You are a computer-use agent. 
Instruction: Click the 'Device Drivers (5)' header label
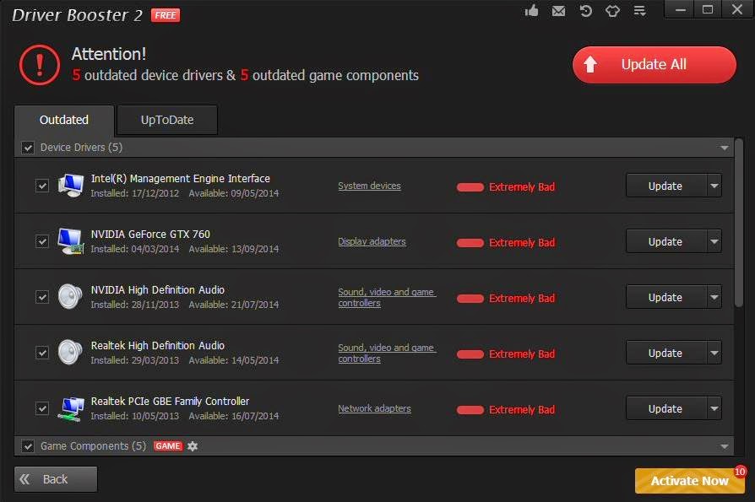[x=81, y=148]
